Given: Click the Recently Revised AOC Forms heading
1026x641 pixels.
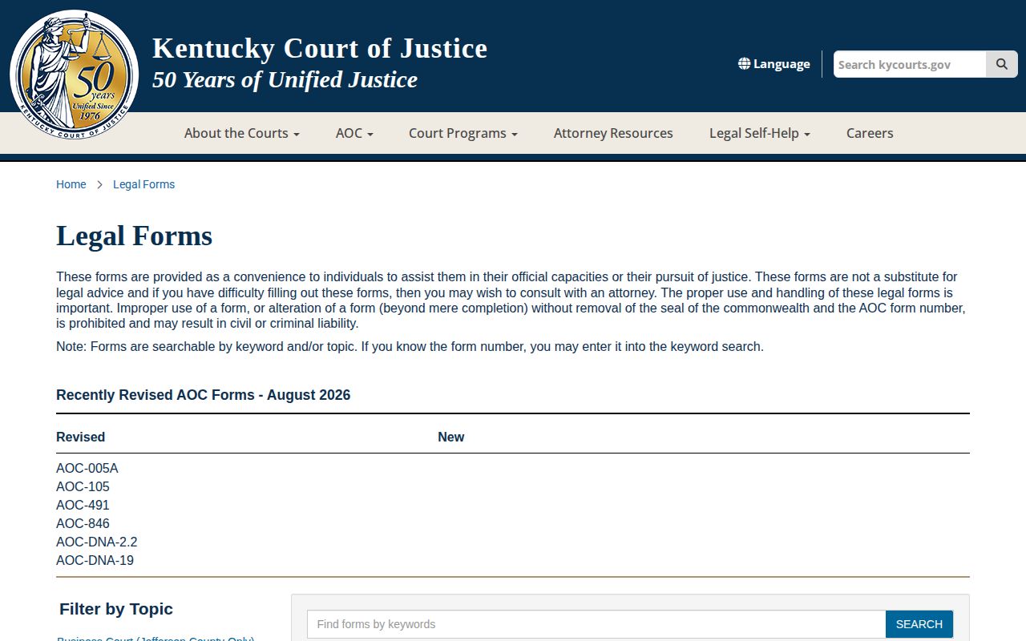Looking at the screenshot, I should point(203,395).
